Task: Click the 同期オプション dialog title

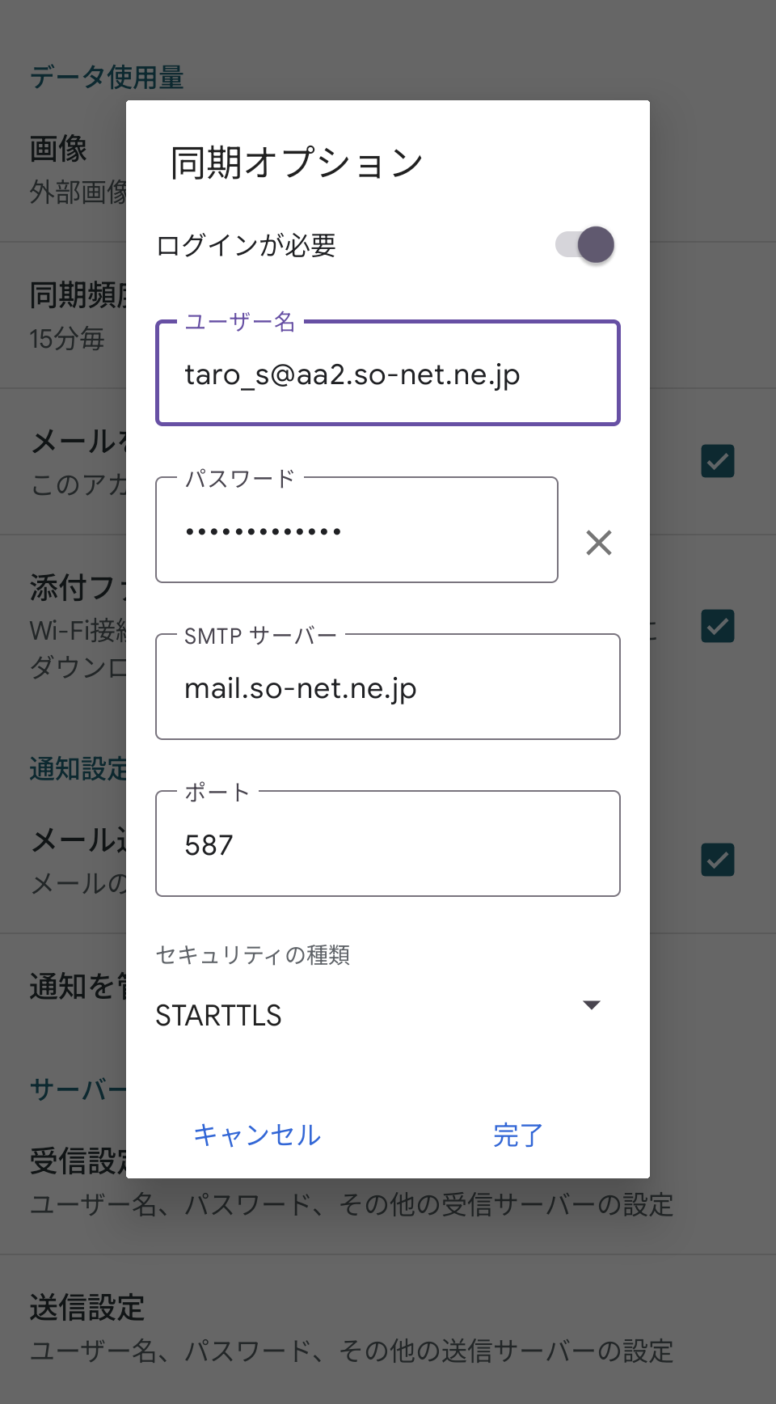Action: (x=297, y=163)
